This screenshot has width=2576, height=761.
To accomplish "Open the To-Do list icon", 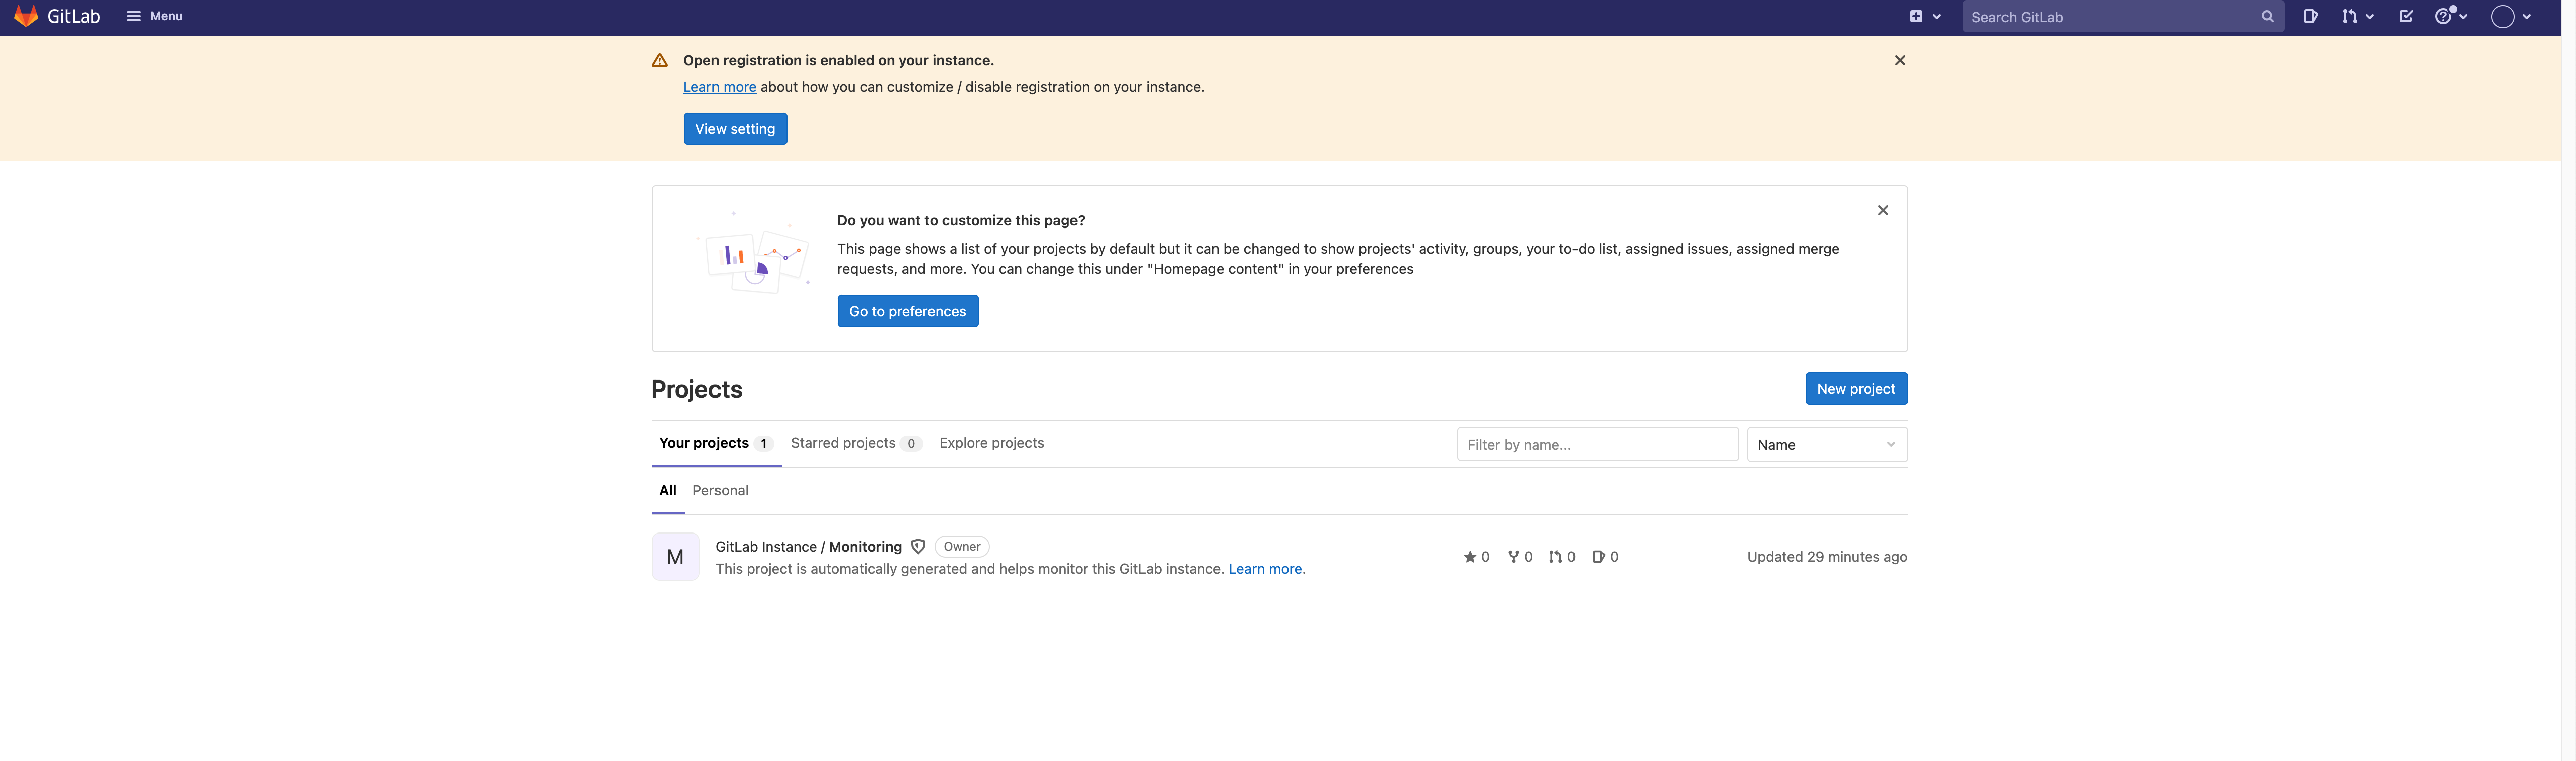I will pos(2405,16).
